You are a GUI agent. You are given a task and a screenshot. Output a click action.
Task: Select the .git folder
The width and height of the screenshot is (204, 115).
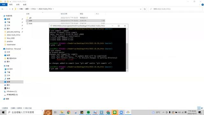point(30,18)
